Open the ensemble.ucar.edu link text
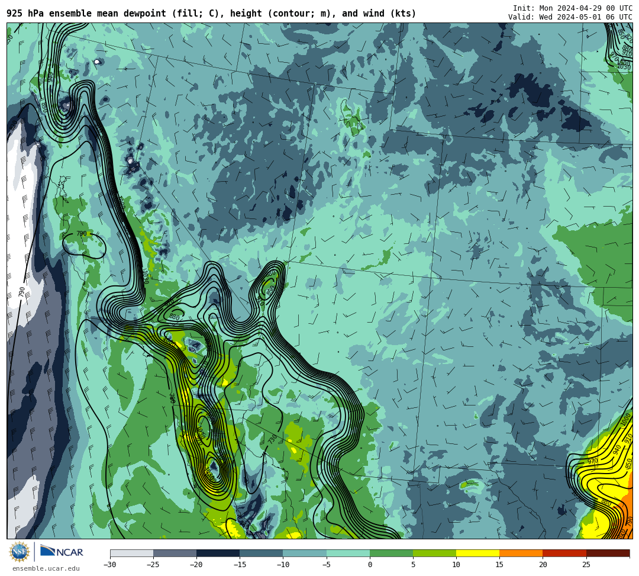 coord(46,568)
